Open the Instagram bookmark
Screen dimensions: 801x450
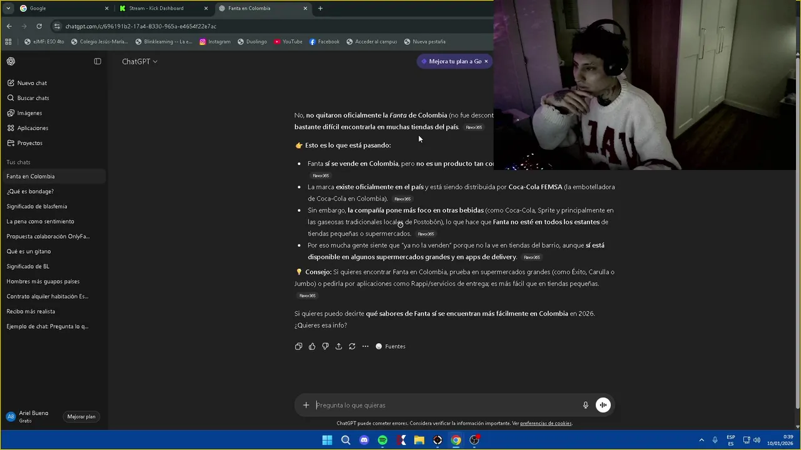point(215,42)
